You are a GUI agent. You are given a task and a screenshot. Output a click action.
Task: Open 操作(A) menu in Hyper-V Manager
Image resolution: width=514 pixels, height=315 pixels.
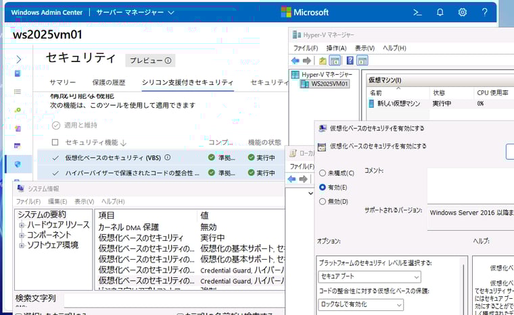(x=336, y=48)
